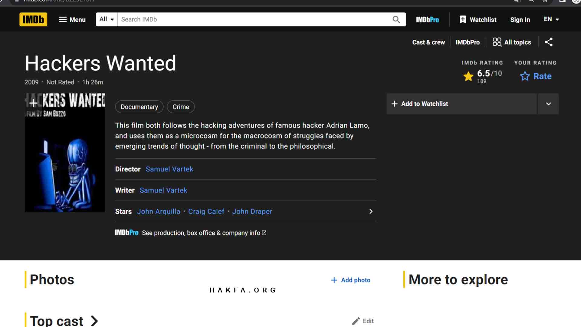Open the All search category dropdown
581x327 pixels.
click(x=107, y=19)
